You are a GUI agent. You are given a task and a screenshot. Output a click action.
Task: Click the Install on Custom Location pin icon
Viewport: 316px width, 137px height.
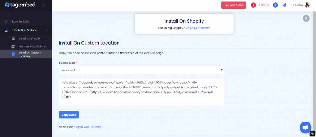point(14,54)
